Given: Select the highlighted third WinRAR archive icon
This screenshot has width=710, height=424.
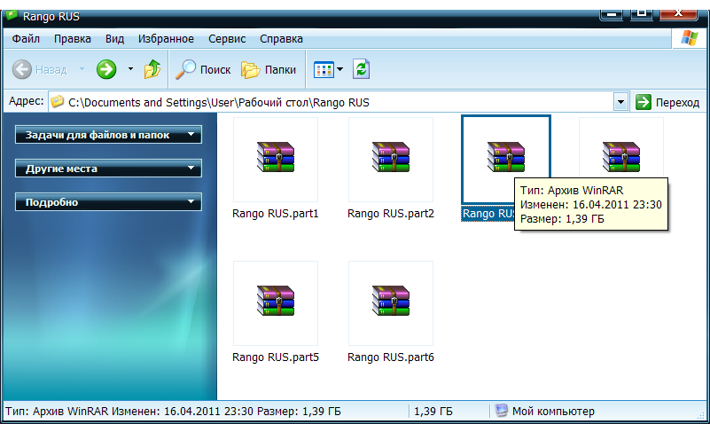Looking at the screenshot, I should (x=506, y=157).
